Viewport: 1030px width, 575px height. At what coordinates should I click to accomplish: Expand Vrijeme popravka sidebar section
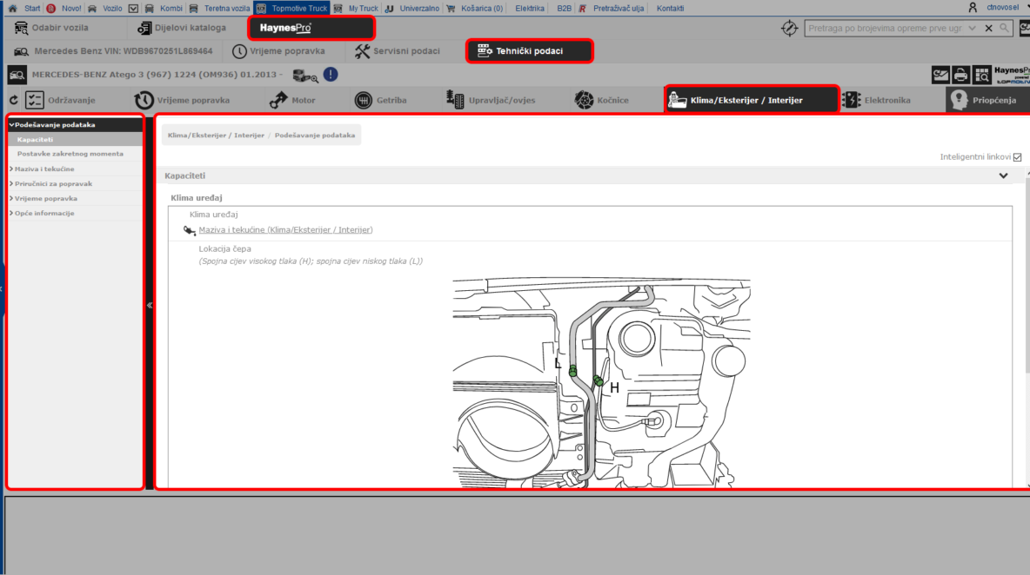[x=75, y=198]
